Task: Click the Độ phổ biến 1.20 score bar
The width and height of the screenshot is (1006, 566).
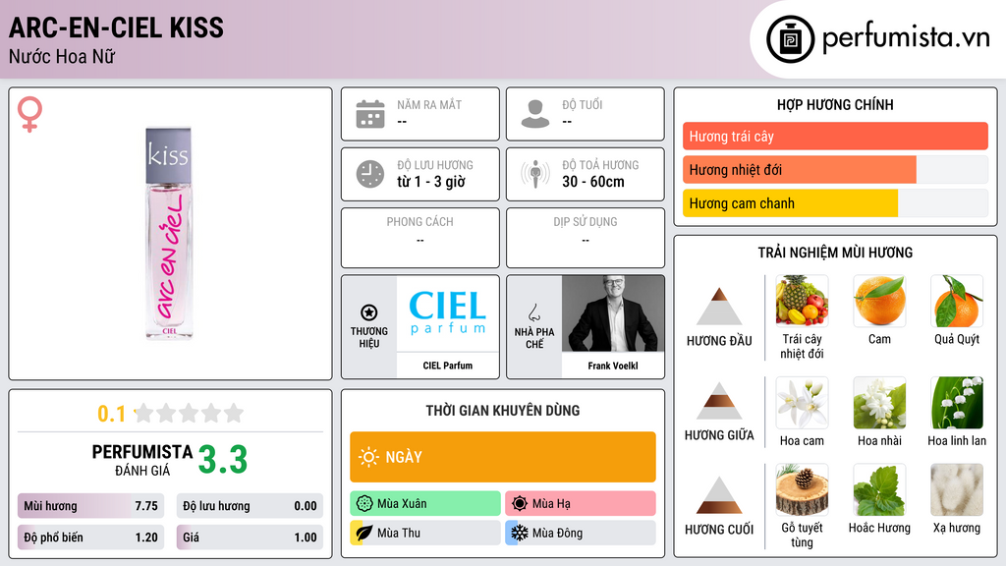Action: point(90,538)
